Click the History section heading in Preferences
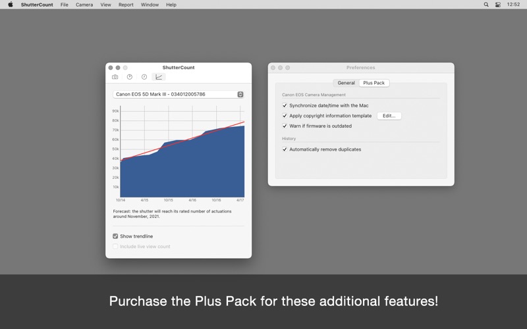This screenshot has width=527, height=329. coord(289,139)
